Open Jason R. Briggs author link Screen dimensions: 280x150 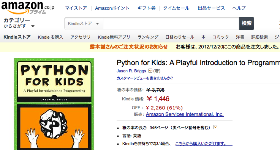(x=131, y=71)
